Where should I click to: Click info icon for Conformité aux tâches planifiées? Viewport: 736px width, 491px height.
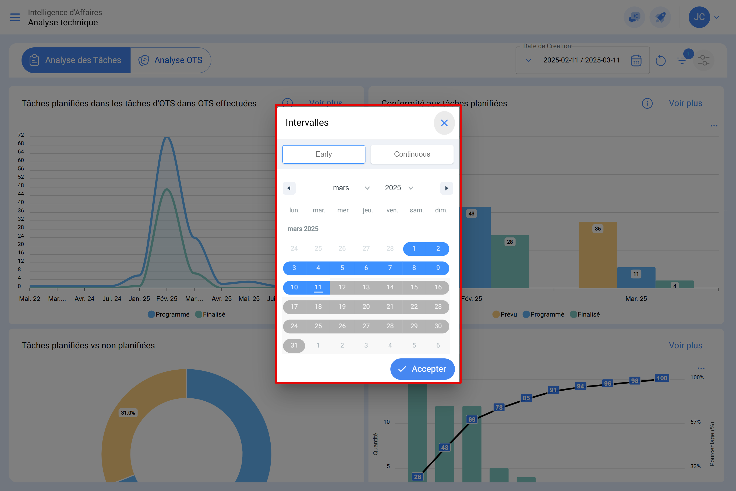click(x=647, y=103)
